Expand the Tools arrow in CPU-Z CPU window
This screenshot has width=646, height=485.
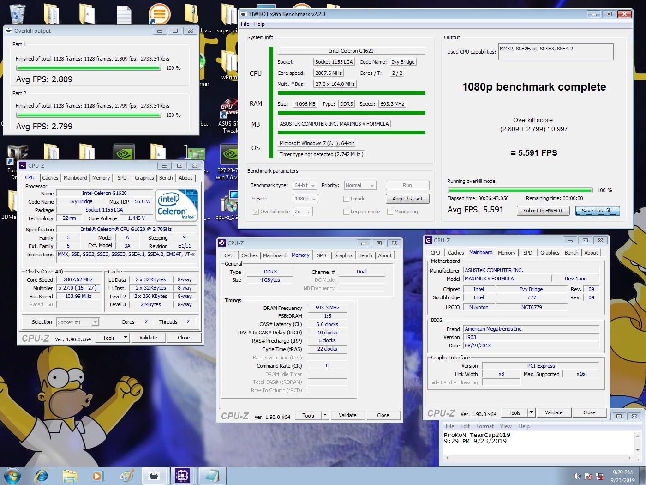[x=126, y=338]
